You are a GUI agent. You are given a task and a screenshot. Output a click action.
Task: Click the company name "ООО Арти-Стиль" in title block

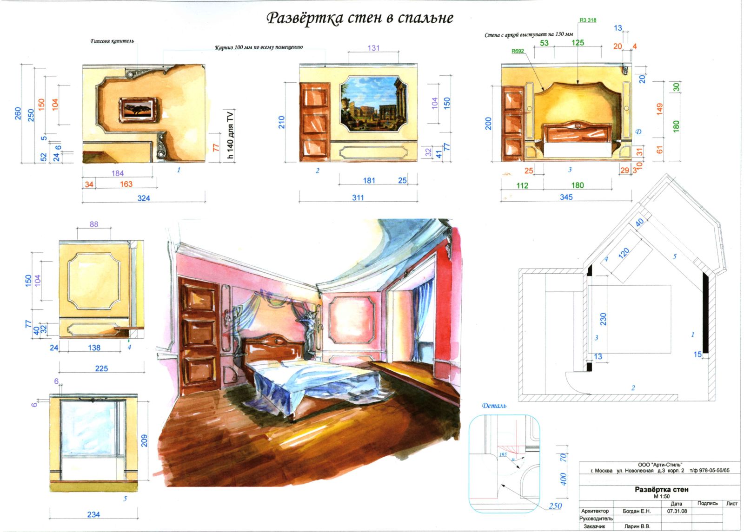[x=660, y=465]
